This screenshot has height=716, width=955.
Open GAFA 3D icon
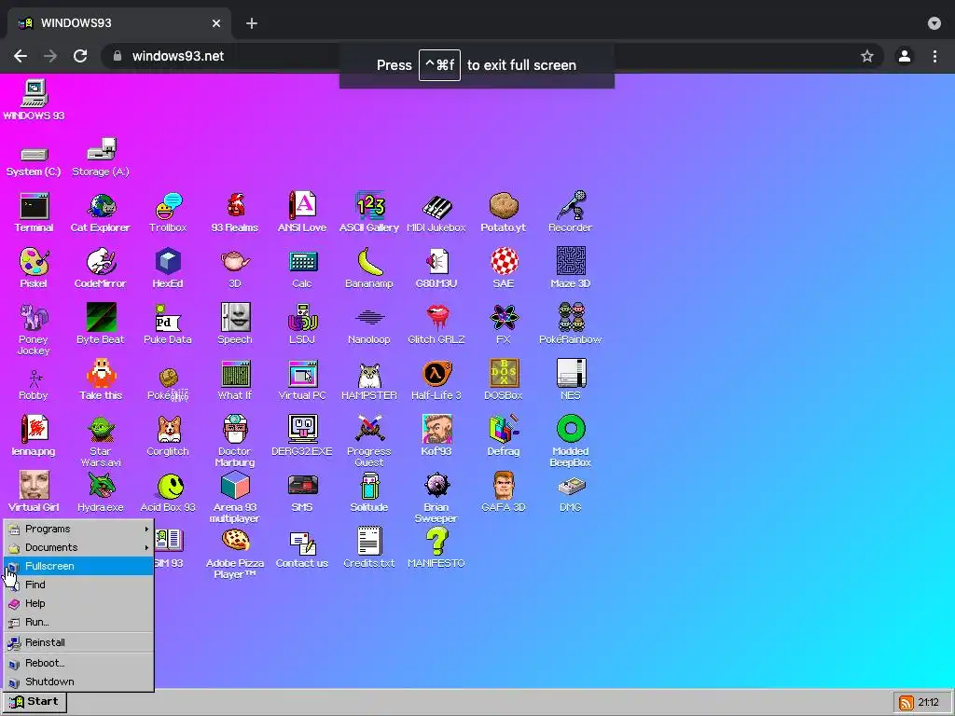pyautogui.click(x=503, y=492)
